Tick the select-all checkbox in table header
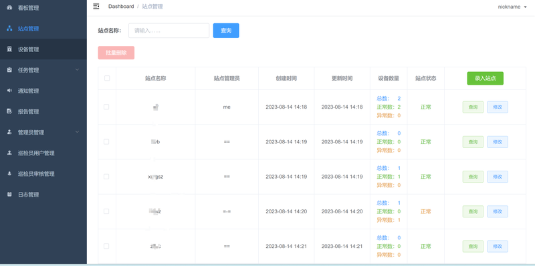This screenshot has height=266, width=535. click(x=107, y=78)
